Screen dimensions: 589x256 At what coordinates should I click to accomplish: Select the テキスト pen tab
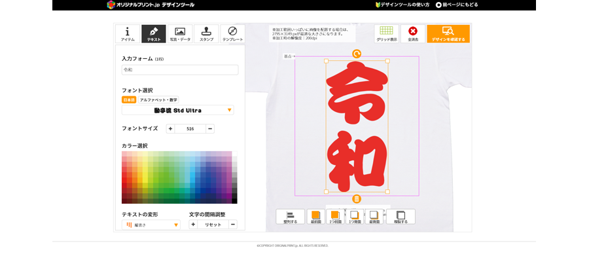pos(154,34)
